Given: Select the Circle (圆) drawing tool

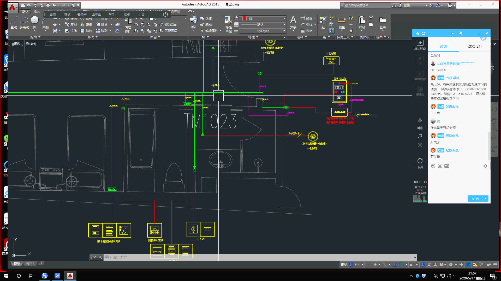Looking at the screenshot, I should 34,20.
